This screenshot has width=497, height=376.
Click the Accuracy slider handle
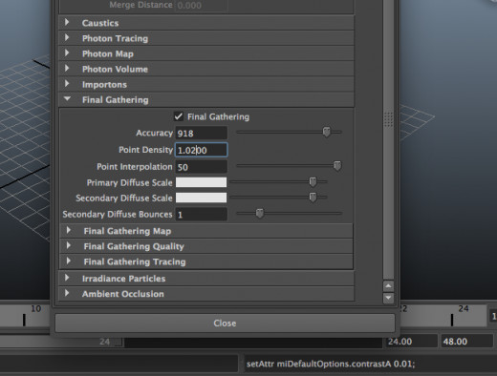click(x=327, y=132)
